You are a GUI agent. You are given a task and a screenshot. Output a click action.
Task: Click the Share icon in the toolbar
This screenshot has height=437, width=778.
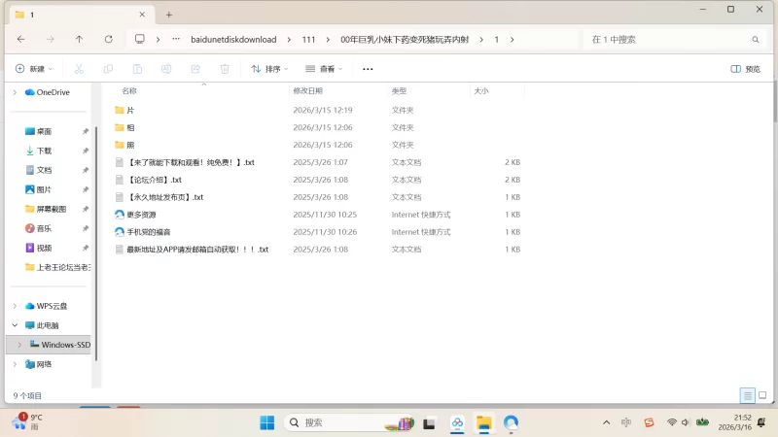pyautogui.click(x=195, y=69)
